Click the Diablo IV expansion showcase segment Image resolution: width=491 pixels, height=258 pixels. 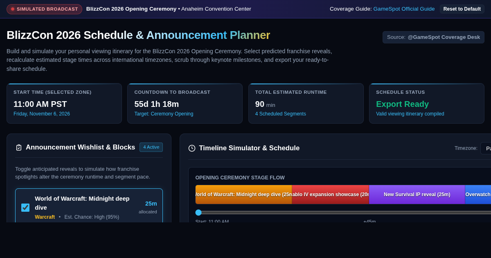point(331,195)
